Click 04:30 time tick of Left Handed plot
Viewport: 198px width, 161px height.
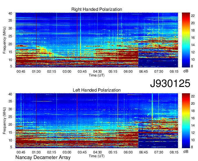click(x=98, y=152)
